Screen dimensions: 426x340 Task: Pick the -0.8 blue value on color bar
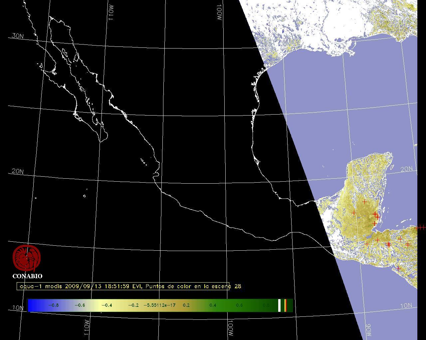pos(53,305)
